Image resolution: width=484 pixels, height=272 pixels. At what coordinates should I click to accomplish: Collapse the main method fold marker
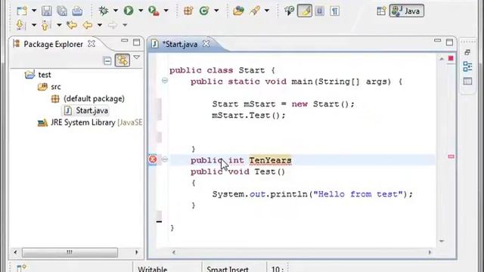point(165,81)
